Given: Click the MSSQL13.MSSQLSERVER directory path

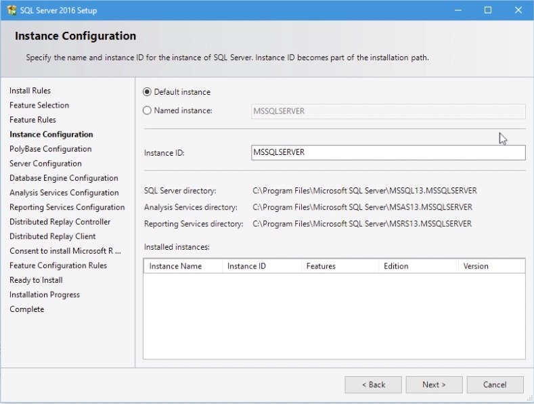Looking at the screenshot, I should (365, 191).
